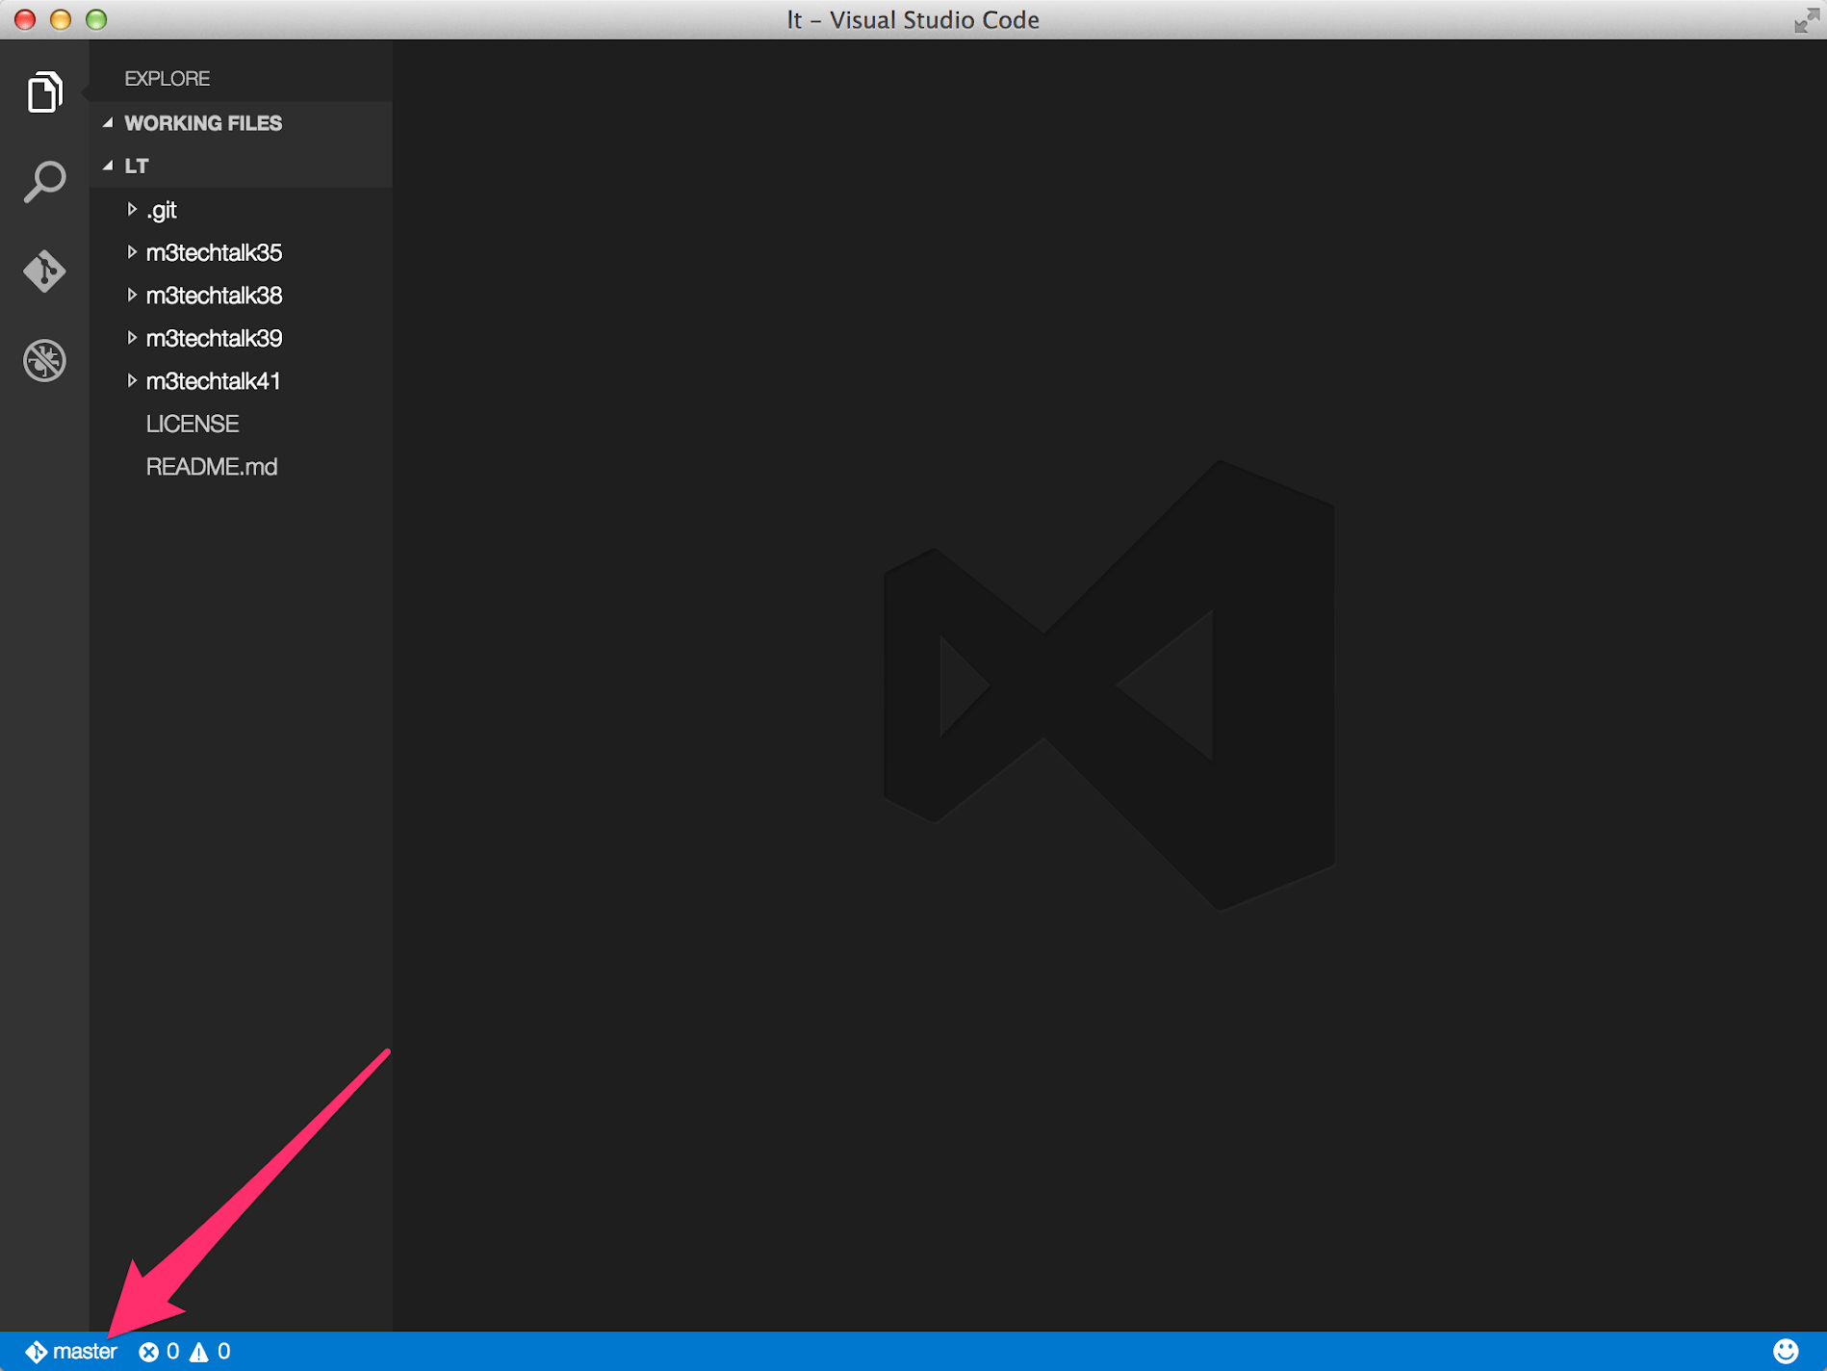Click the errors indicator in the status bar
Screen dimensions: 1827x1371
[160, 1350]
